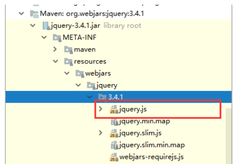The width and height of the screenshot is (233, 164).
Task: Expand the jquery.slim.js file node
Action: click(x=101, y=133)
